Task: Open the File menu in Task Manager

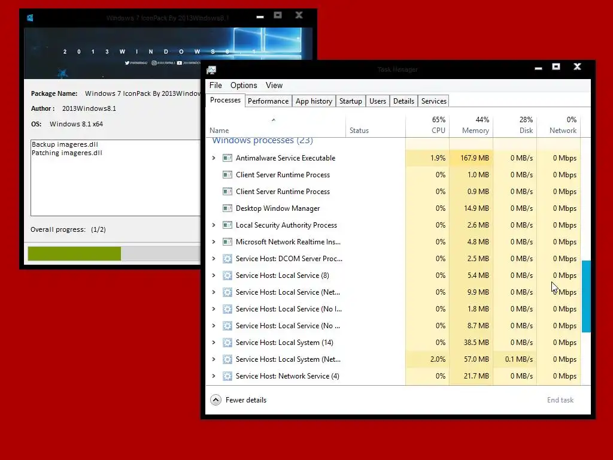Action: (216, 85)
